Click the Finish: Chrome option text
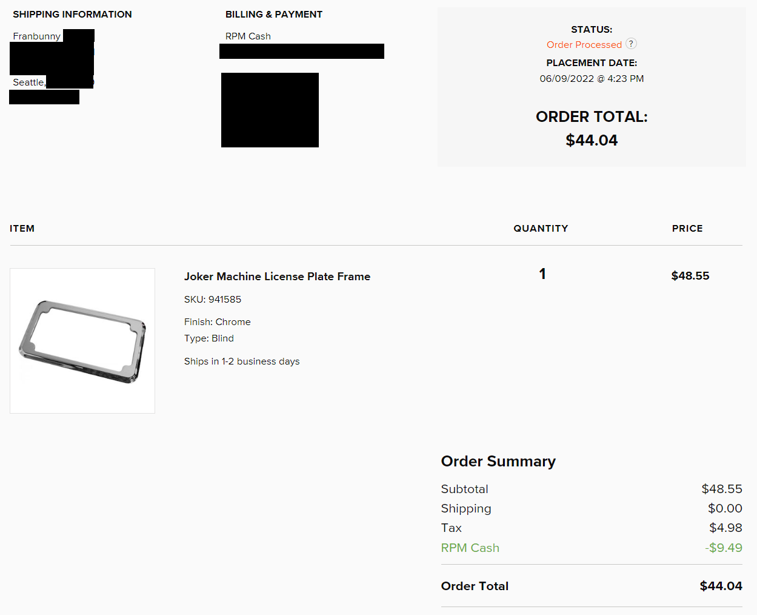 click(x=217, y=322)
